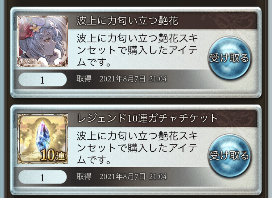Tap the Legend 10-pull gacha ticket icon
This screenshot has height=198, width=272.
pyautogui.click(x=43, y=139)
